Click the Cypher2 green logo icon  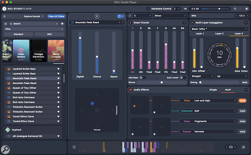[8, 130]
